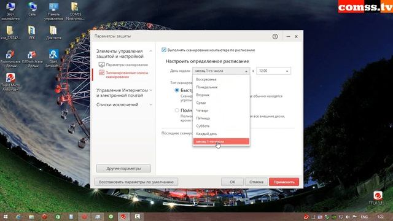Click the scheduled scans calendar icon
Viewport: 393px width, 221px height.
[101, 72]
